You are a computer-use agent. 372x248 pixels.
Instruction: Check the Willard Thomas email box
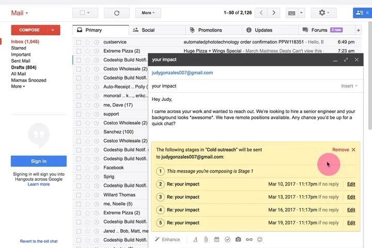point(79,195)
